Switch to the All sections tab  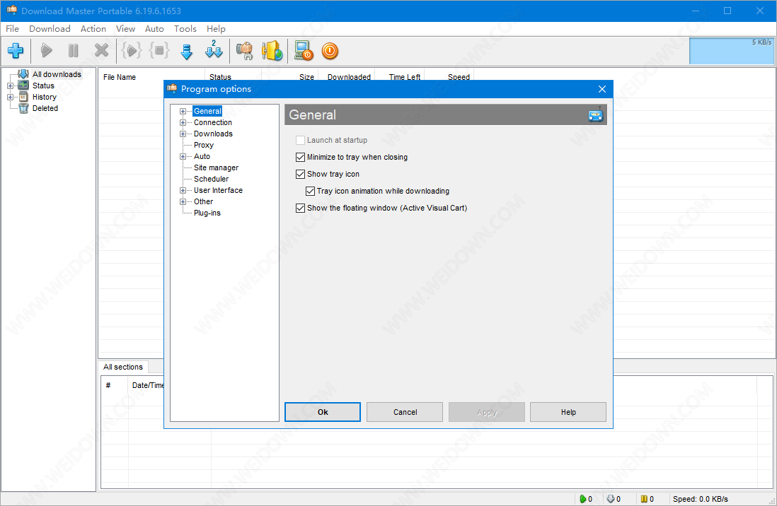coord(123,367)
